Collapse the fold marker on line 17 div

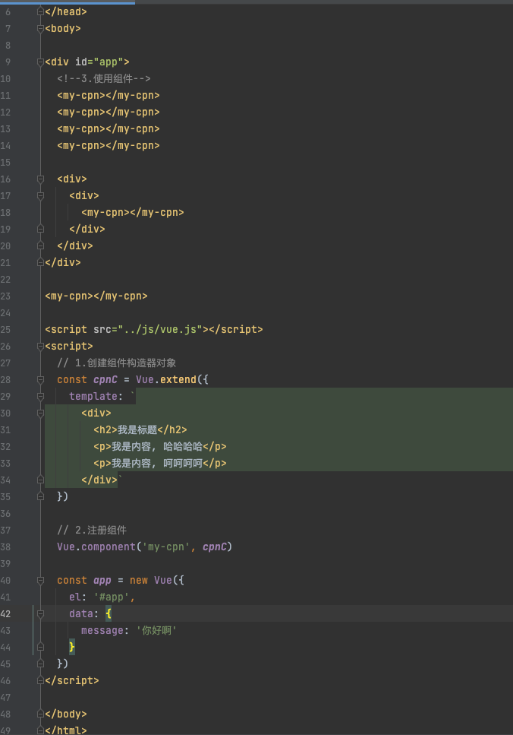(41, 196)
